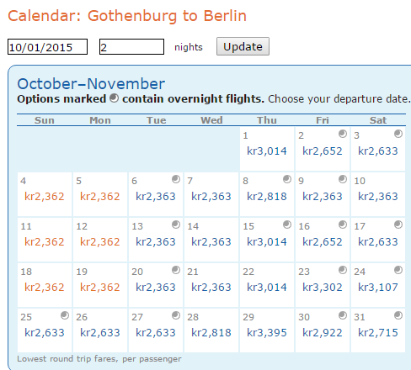
Task: Choose kr2,922 fare on October 30
Action: pos(323,333)
